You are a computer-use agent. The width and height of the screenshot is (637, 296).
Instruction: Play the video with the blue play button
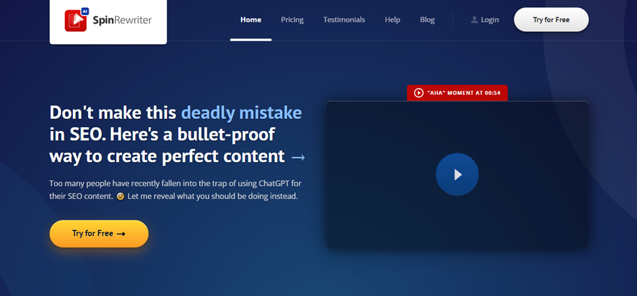point(457,174)
